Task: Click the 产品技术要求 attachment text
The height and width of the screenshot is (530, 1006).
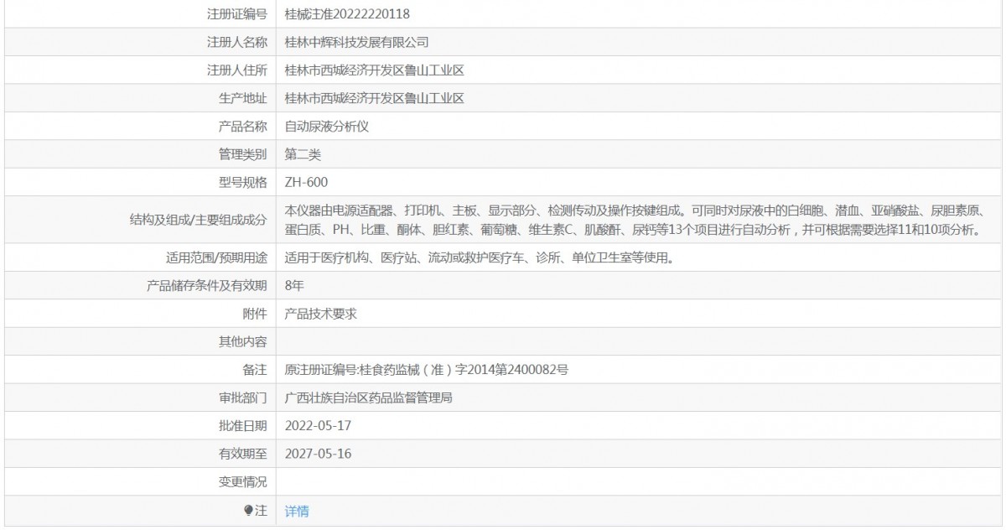Action: coord(321,314)
